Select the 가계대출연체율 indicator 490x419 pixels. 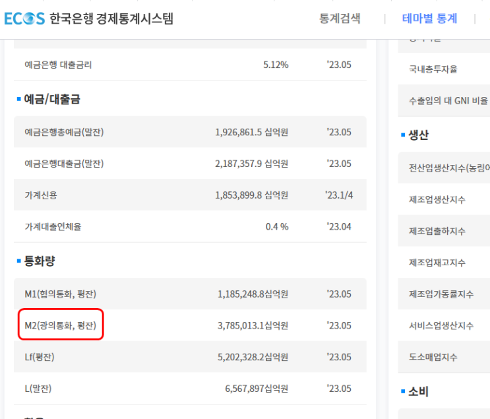click(53, 227)
